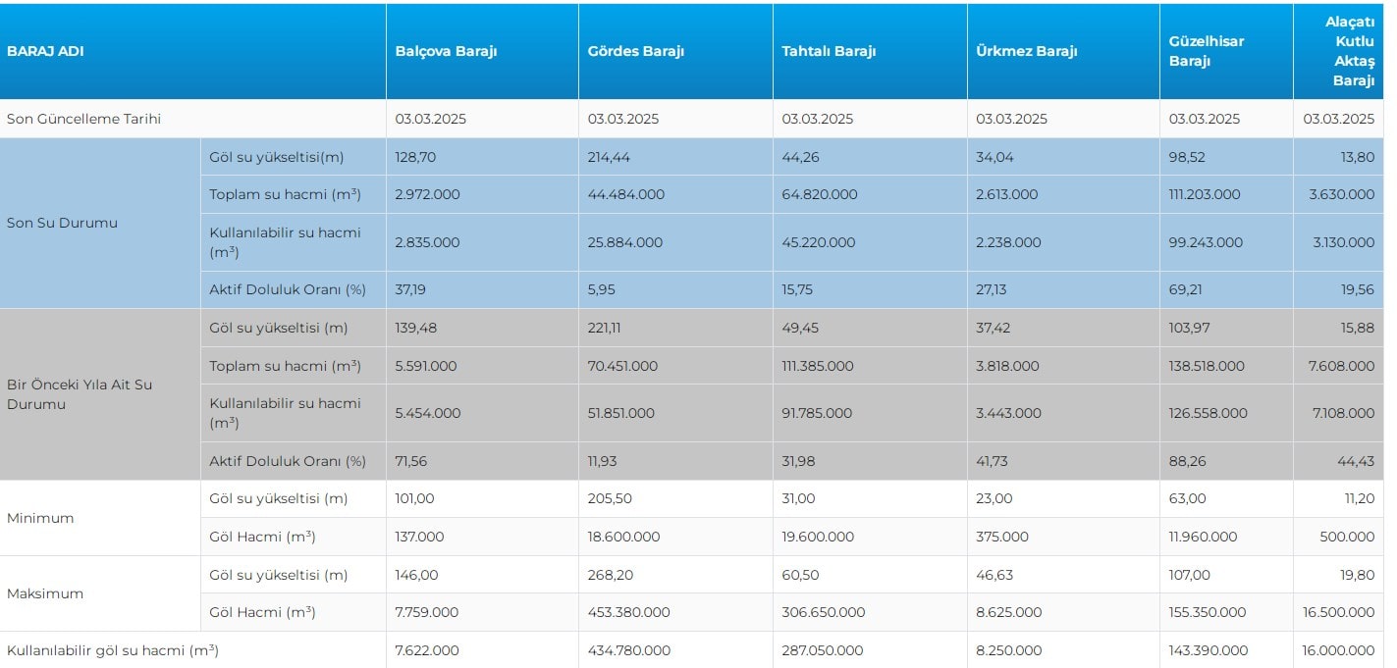Click the Son Su Durumu group label
This screenshot has width=1397, height=668.
point(62,223)
